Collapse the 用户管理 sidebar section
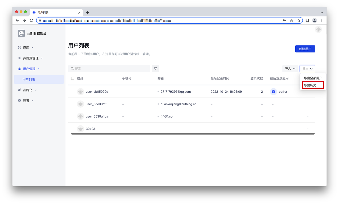Viewport: 339px width, 204px height. [x=29, y=69]
